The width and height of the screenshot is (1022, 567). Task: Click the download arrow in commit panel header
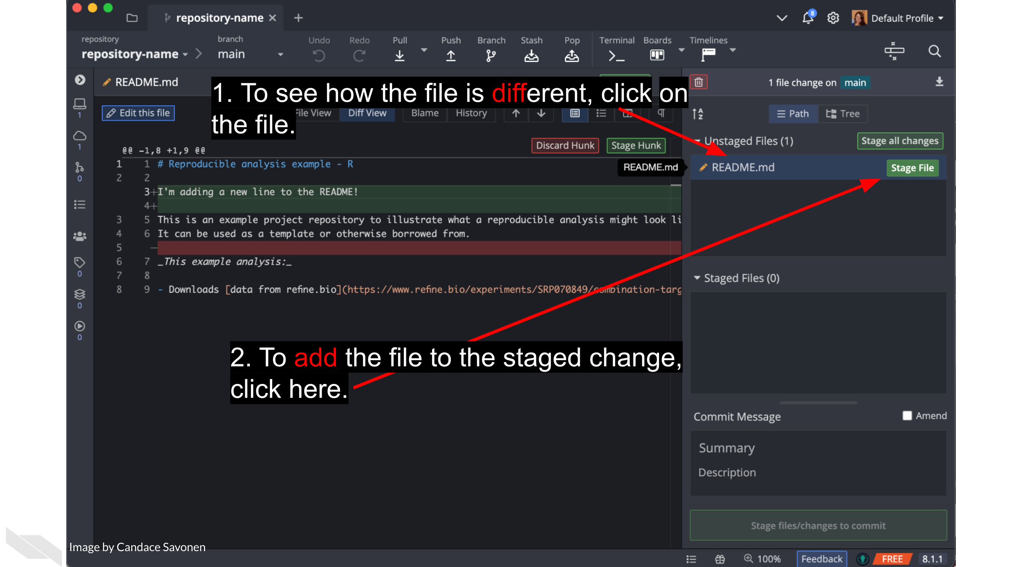click(x=939, y=82)
